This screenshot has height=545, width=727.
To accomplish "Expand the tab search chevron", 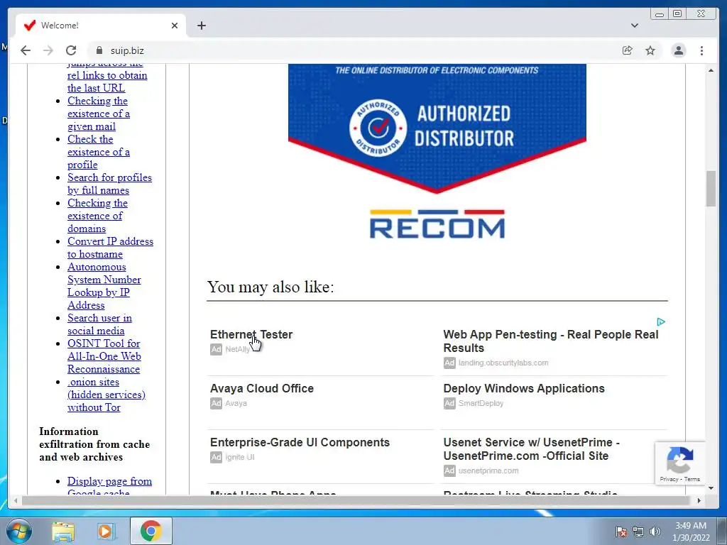I will coord(635,26).
